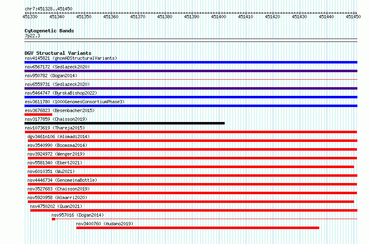This screenshot has height=244, width=369.
Task: Select the 7p22.3 band label
Action: coord(32,36)
